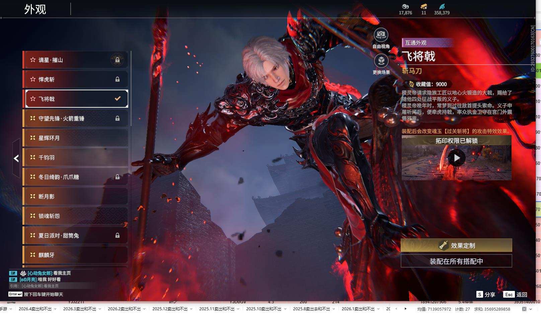Click the 求和: 35695289858 status entry
Screen dimensions: 541x314
(x=492, y=309)
